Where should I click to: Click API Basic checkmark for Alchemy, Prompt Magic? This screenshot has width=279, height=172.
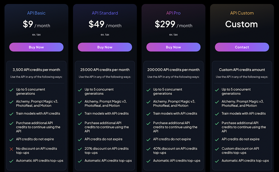click(11, 102)
